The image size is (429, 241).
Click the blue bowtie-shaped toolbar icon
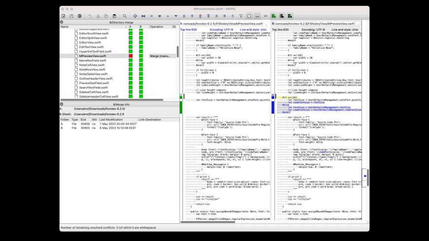tap(143, 16)
